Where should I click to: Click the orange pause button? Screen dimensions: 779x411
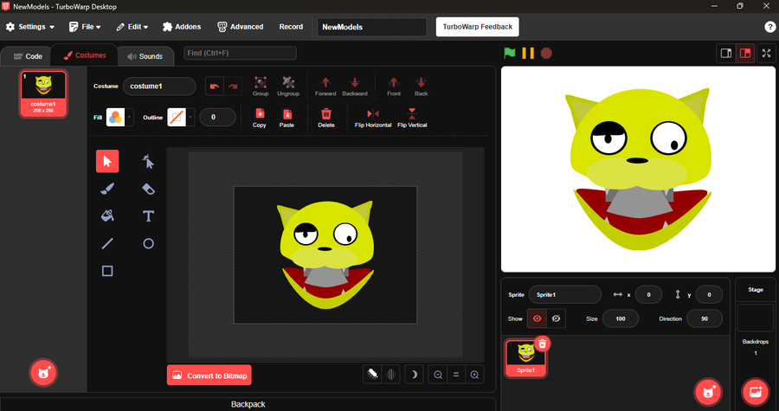528,53
